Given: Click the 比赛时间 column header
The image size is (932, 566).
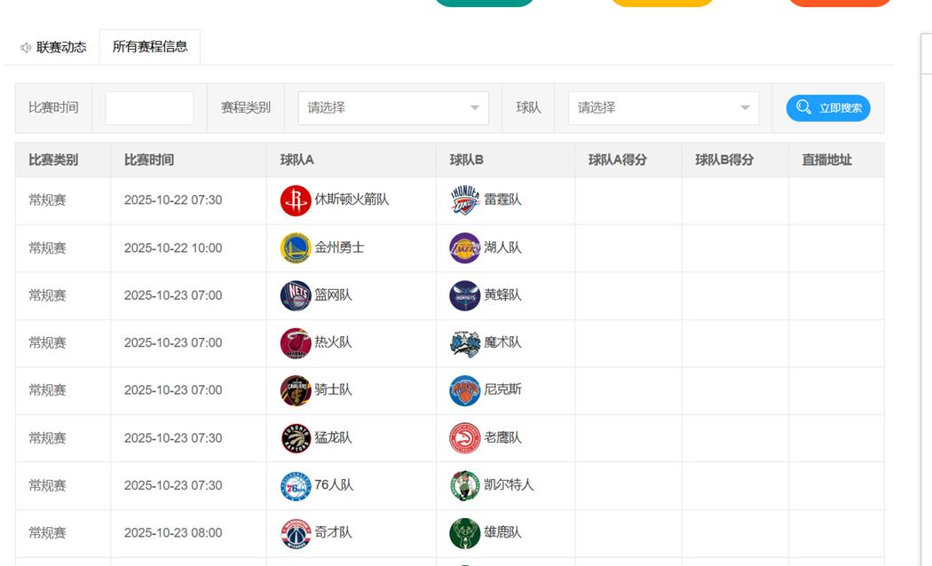Looking at the screenshot, I should (149, 160).
